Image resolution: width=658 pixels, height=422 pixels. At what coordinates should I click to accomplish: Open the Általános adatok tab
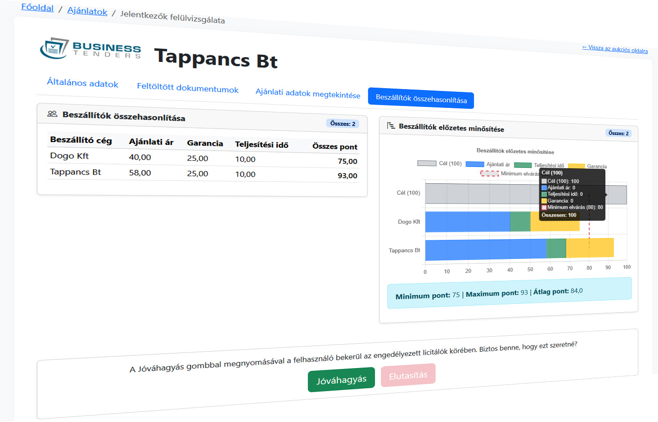click(x=83, y=83)
